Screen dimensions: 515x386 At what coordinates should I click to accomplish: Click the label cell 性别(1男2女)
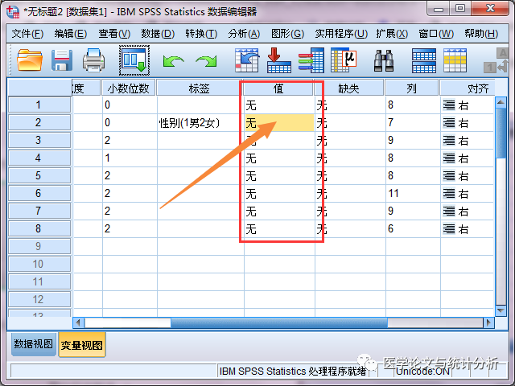click(200, 123)
